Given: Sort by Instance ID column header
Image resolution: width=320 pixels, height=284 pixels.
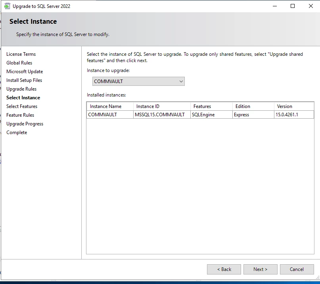Looking at the screenshot, I should [162, 106].
